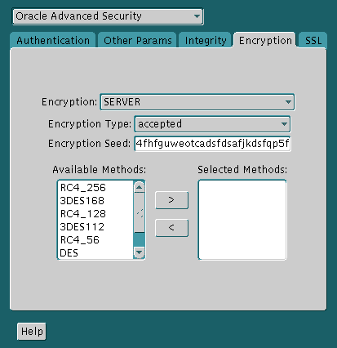Click the Available Methods scrollbar thumb
The height and width of the screenshot is (348, 337).
point(140,213)
